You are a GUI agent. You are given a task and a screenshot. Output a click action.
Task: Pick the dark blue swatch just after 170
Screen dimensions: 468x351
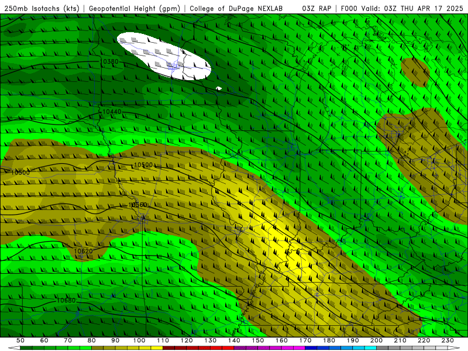pos(311,348)
